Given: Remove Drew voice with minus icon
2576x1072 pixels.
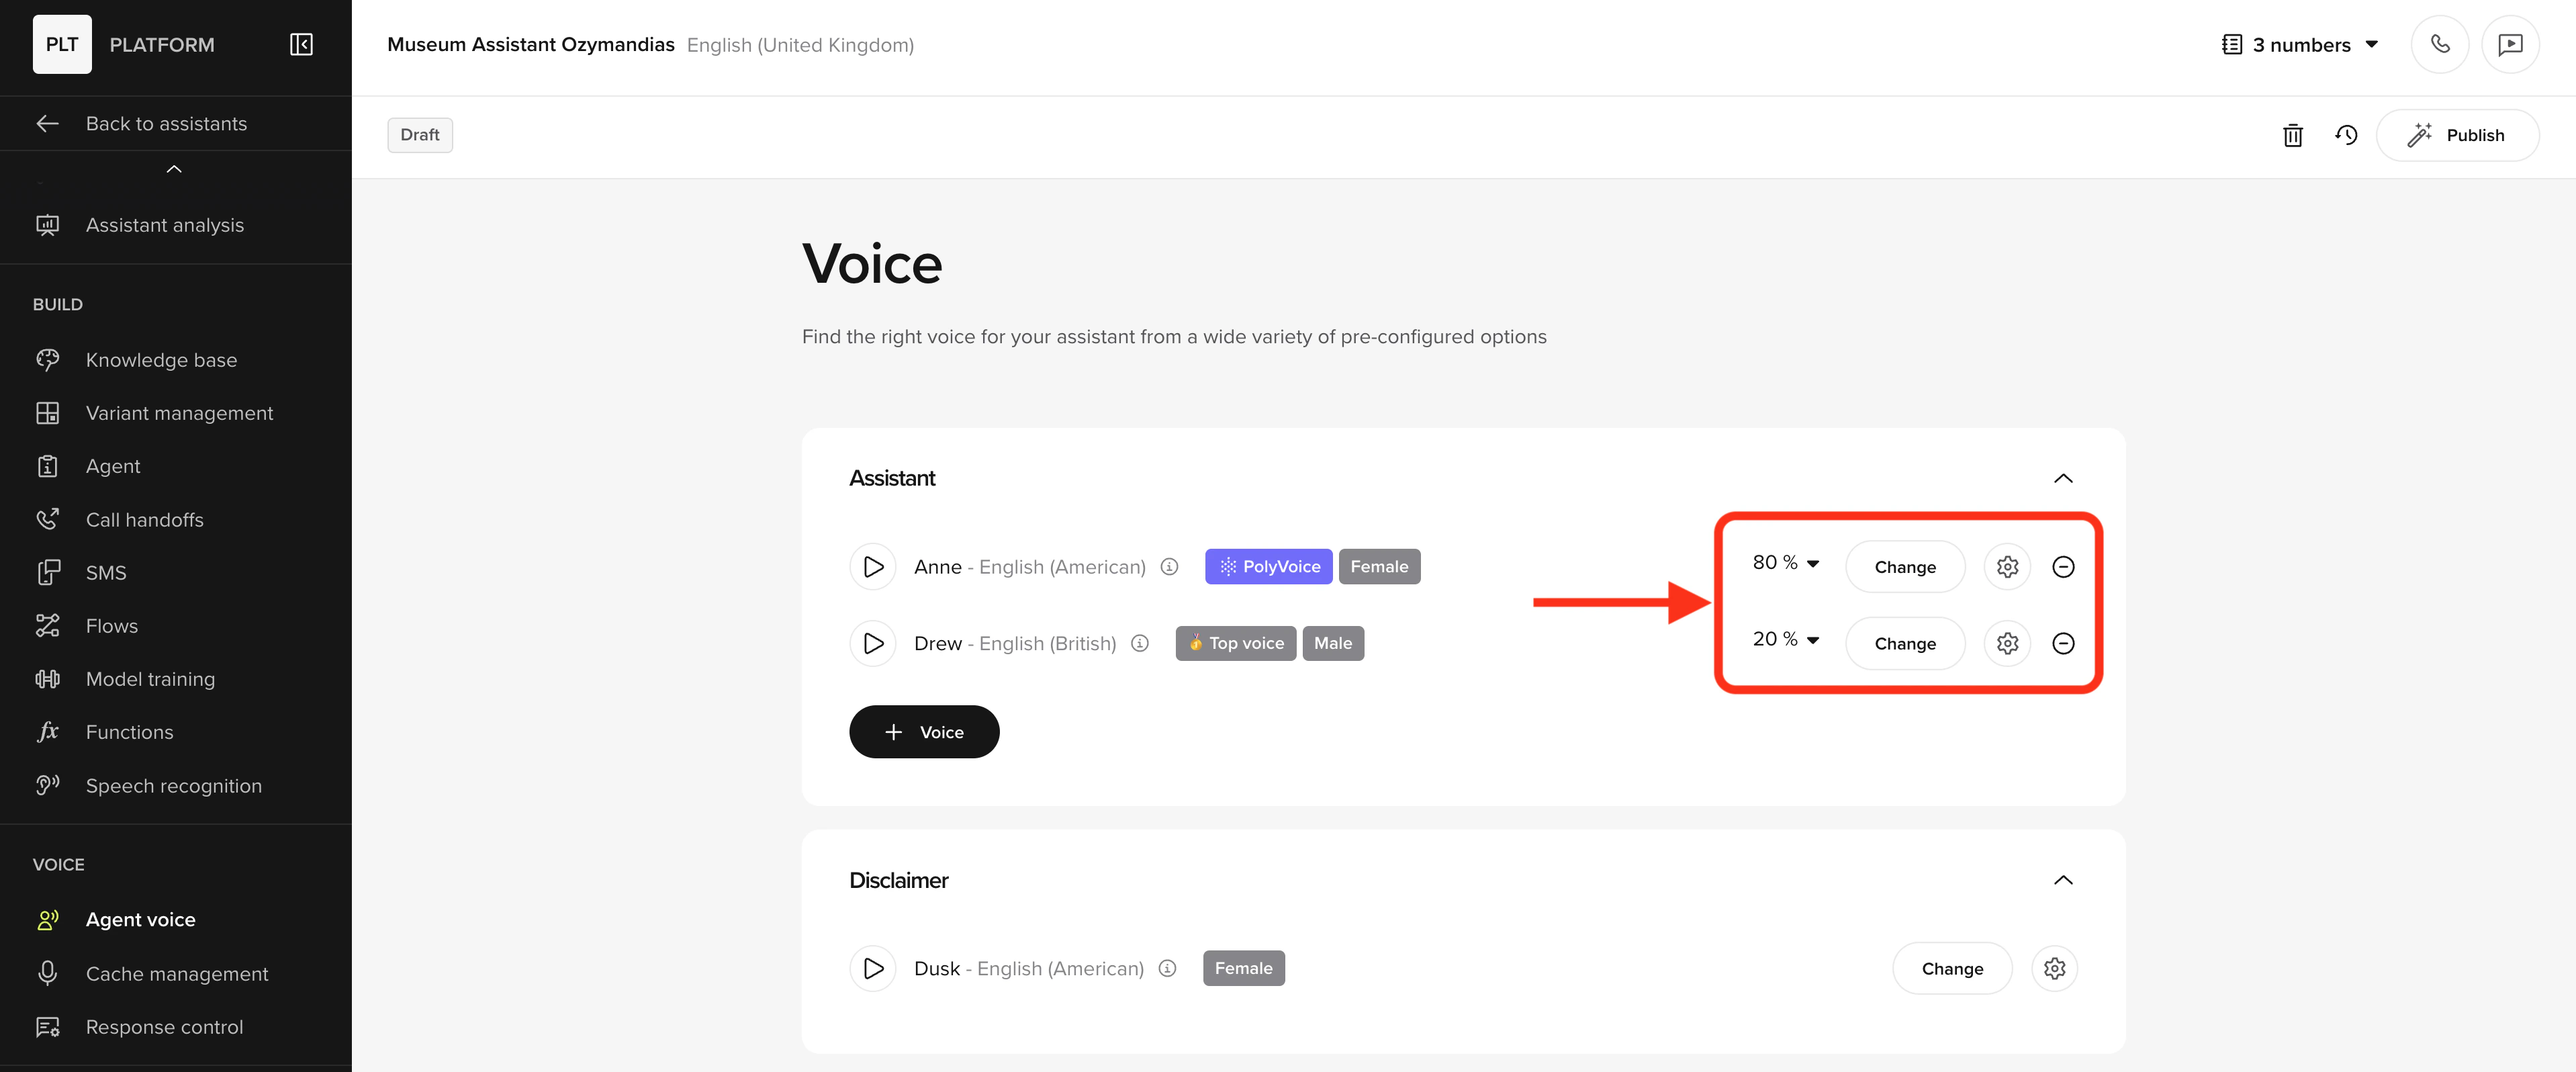Looking at the screenshot, I should [2062, 643].
